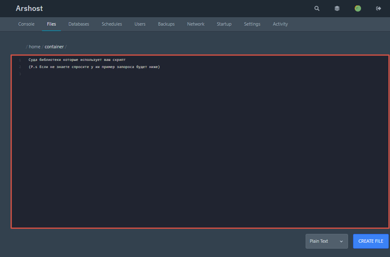Image resolution: width=390 pixels, height=257 pixels.
Task: View the Activity tab
Action: [x=280, y=24]
